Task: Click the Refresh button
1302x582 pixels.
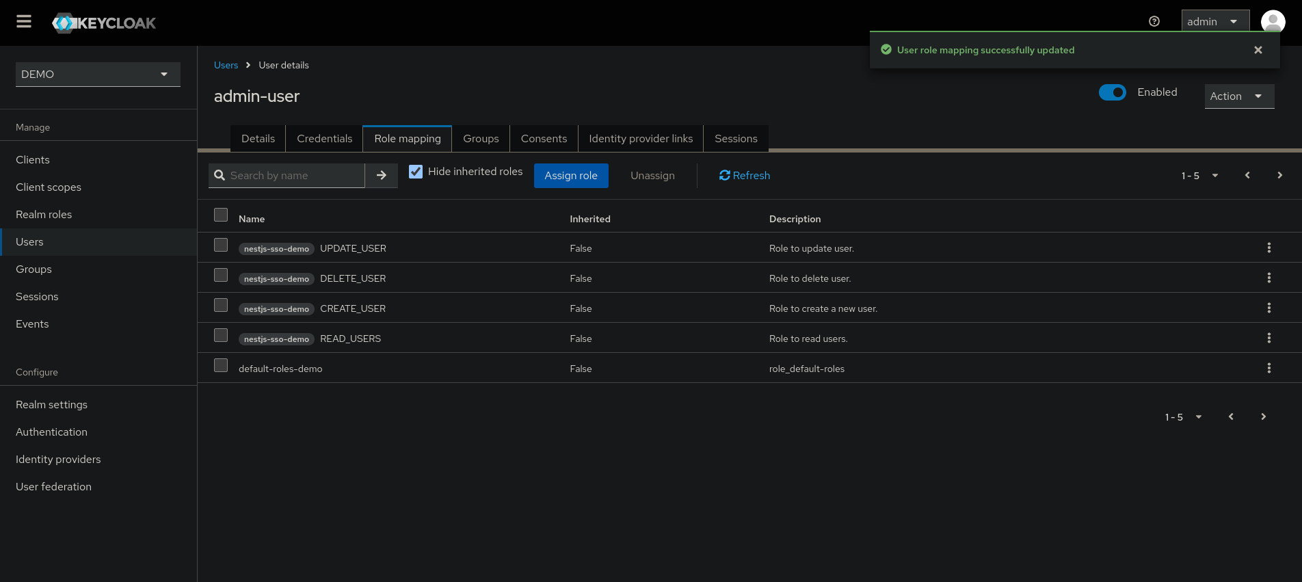Action: tap(745, 175)
